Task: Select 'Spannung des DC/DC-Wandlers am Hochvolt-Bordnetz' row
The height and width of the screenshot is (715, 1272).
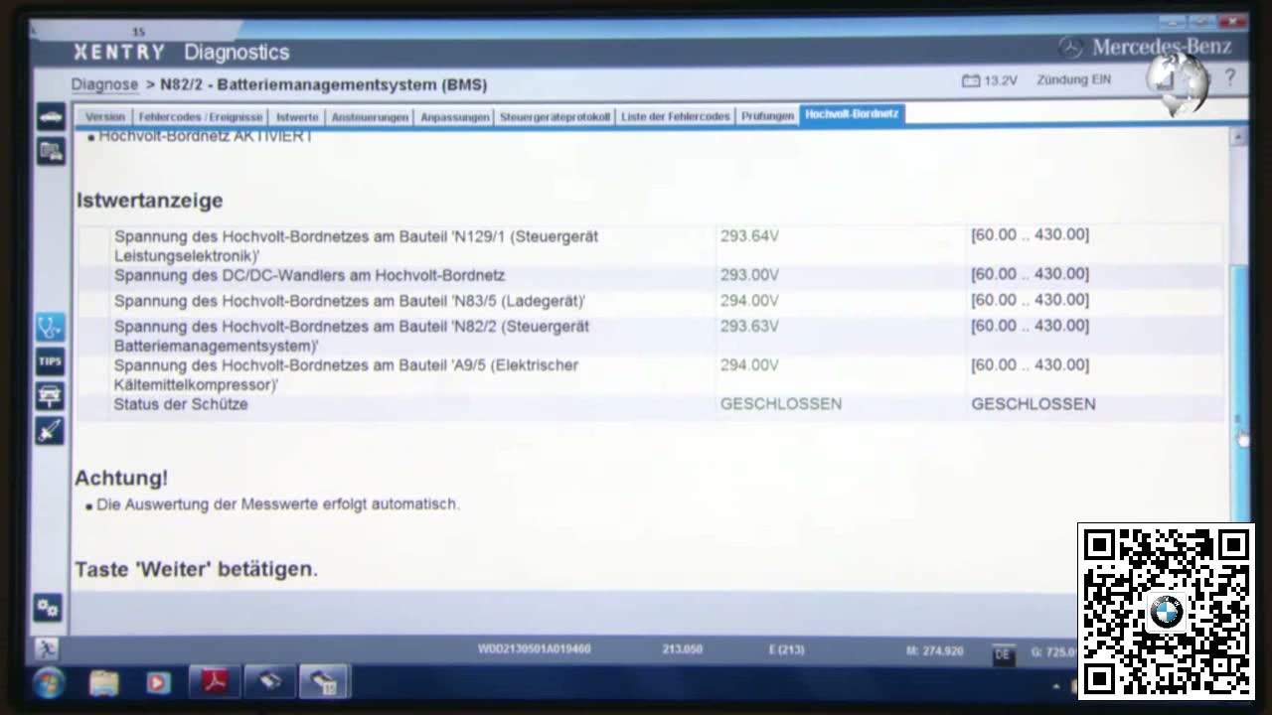Action: tap(309, 275)
